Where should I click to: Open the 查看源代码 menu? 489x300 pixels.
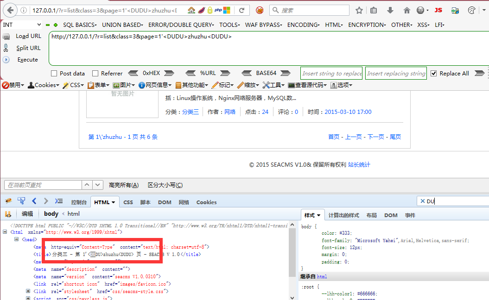tap(307, 85)
